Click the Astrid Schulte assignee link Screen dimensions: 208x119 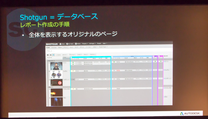(x=88, y=62)
